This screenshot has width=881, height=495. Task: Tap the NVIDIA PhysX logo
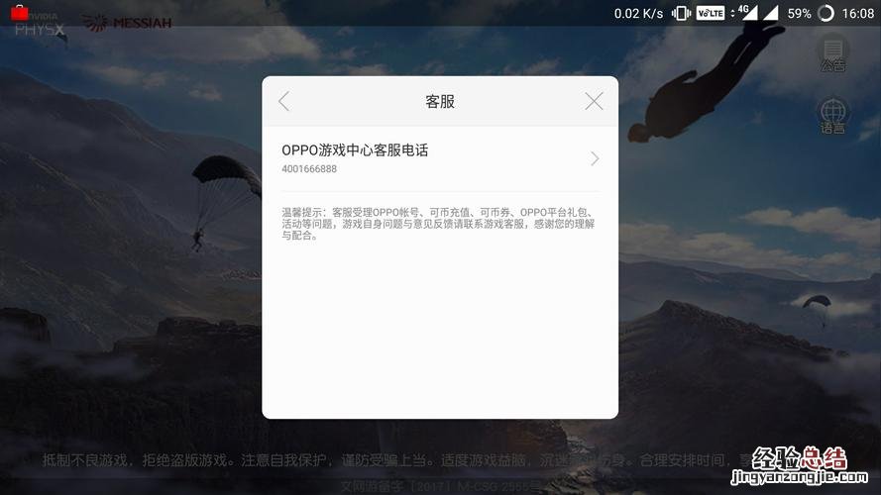point(41,26)
